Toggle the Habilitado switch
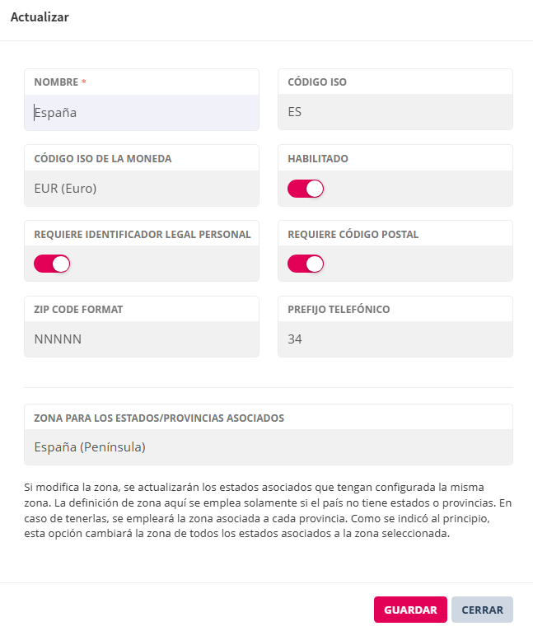The height and width of the screenshot is (631, 533). [305, 189]
